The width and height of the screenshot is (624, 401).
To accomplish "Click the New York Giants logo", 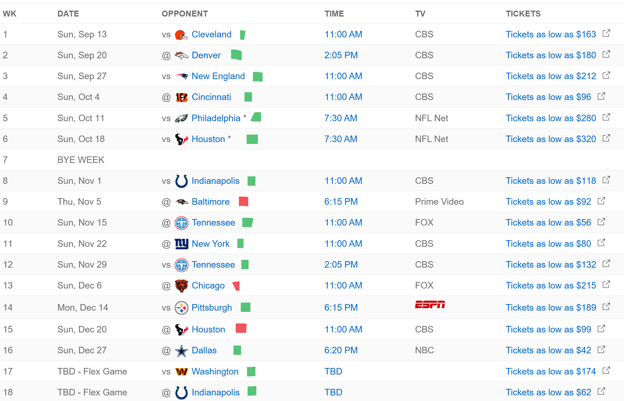I will 181,244.
